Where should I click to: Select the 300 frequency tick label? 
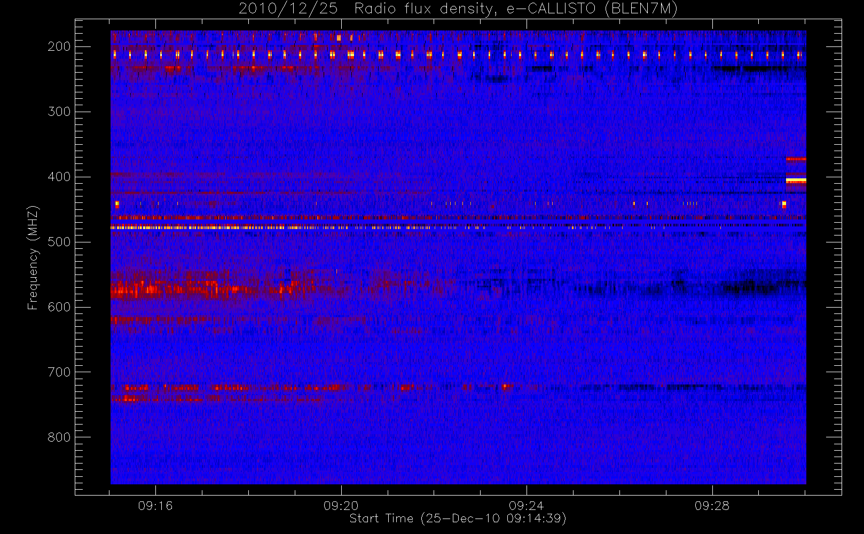point(59,112)
